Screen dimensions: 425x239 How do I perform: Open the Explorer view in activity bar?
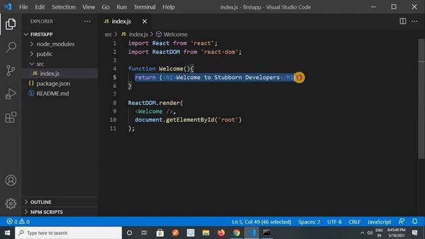coord(11,24)
